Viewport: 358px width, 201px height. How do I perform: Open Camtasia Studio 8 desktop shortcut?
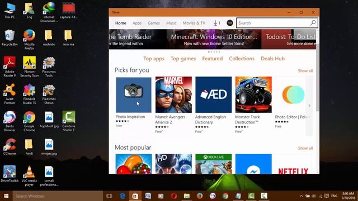pos(69,121)
